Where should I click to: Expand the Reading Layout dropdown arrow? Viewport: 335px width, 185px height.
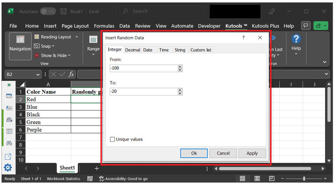point(76,37)
